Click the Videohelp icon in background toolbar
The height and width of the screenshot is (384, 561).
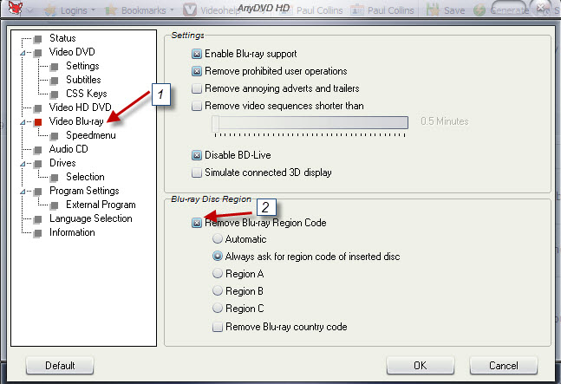pos(190,10)
